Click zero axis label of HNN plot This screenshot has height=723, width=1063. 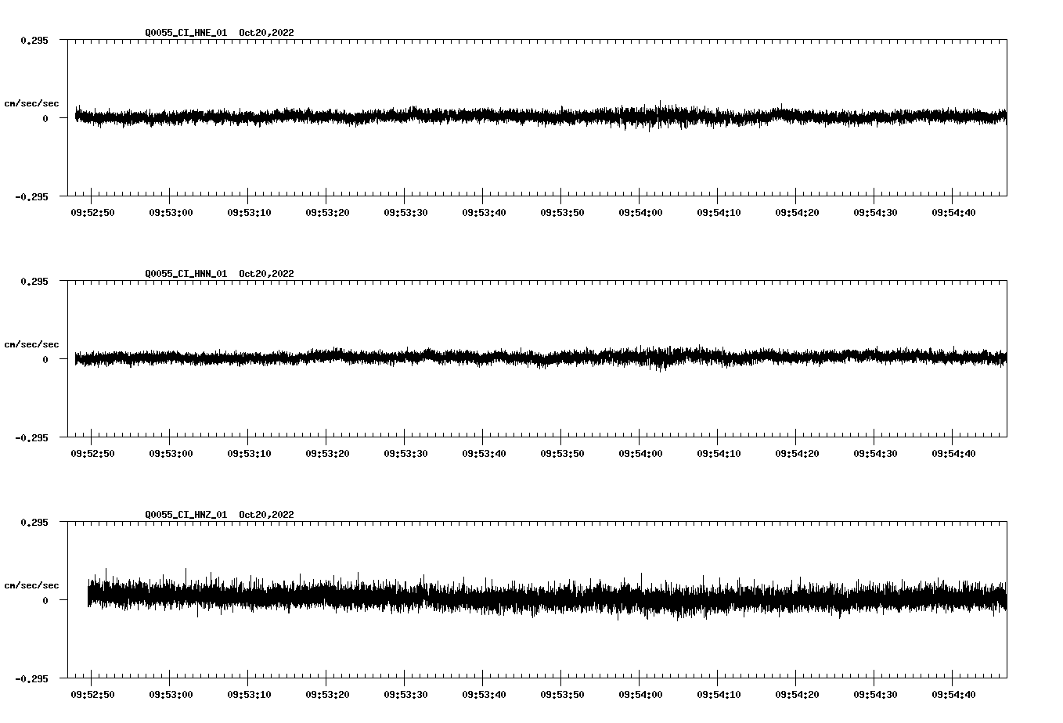click(45, 360)
